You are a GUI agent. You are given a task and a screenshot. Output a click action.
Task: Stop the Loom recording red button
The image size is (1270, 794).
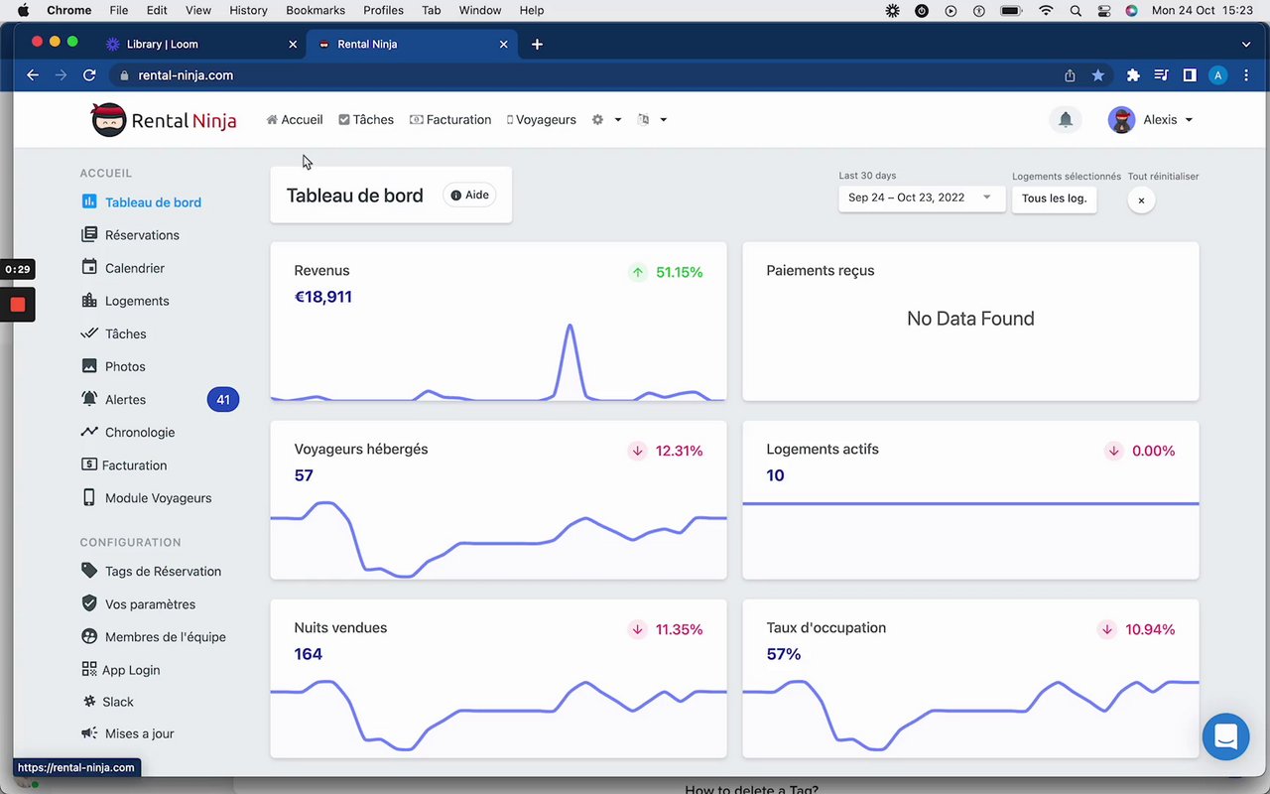[18, 305]
